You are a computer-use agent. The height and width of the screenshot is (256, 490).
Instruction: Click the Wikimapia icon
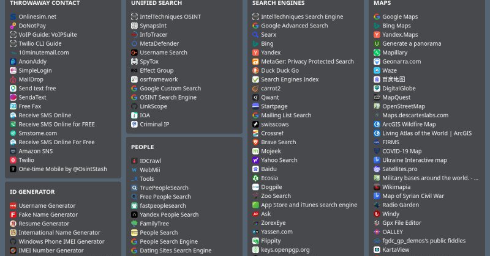click(377, 187)
